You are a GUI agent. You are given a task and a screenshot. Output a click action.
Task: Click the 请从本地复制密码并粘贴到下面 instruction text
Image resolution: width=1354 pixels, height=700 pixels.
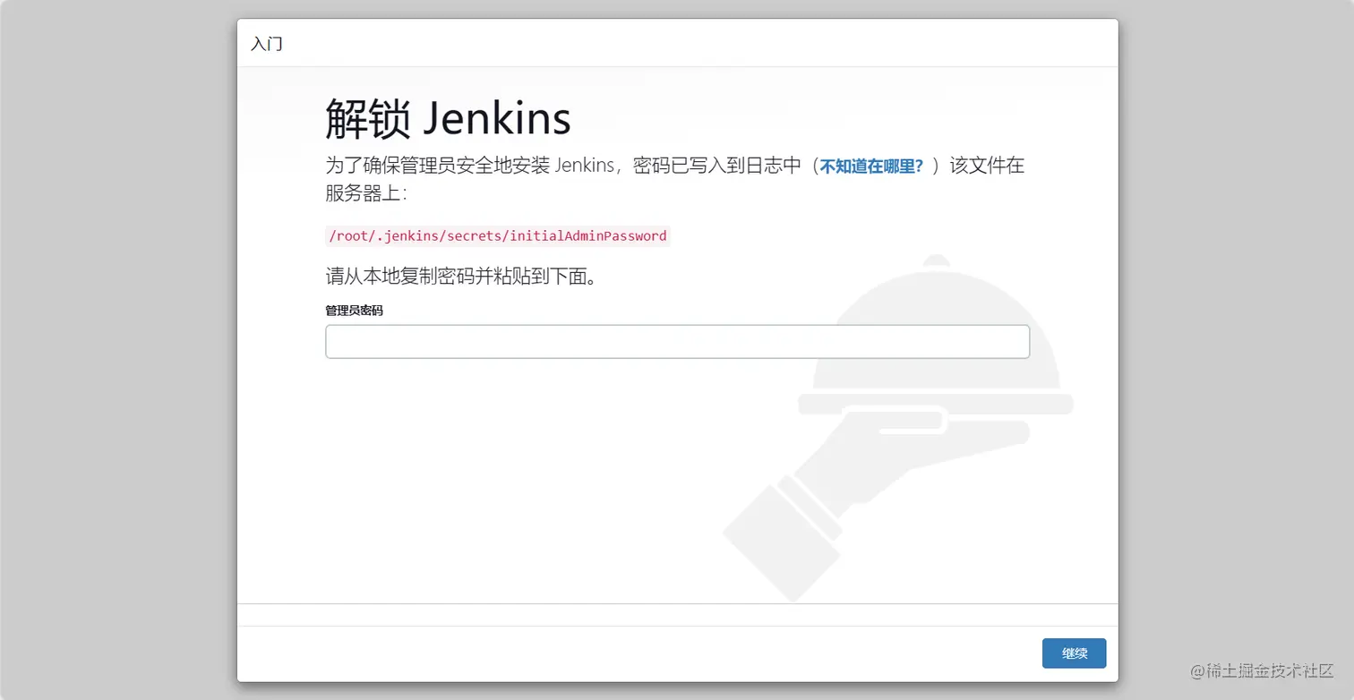461,277
